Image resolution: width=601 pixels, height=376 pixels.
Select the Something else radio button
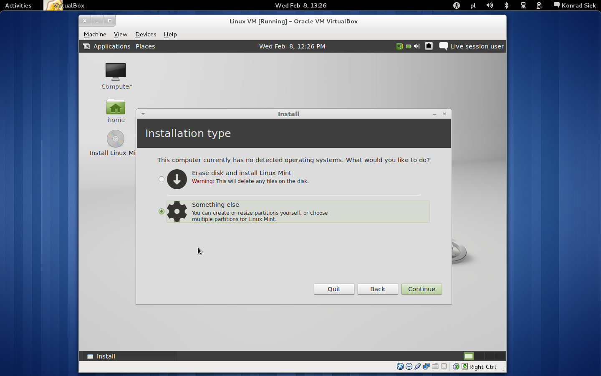(x=162, y=211)
